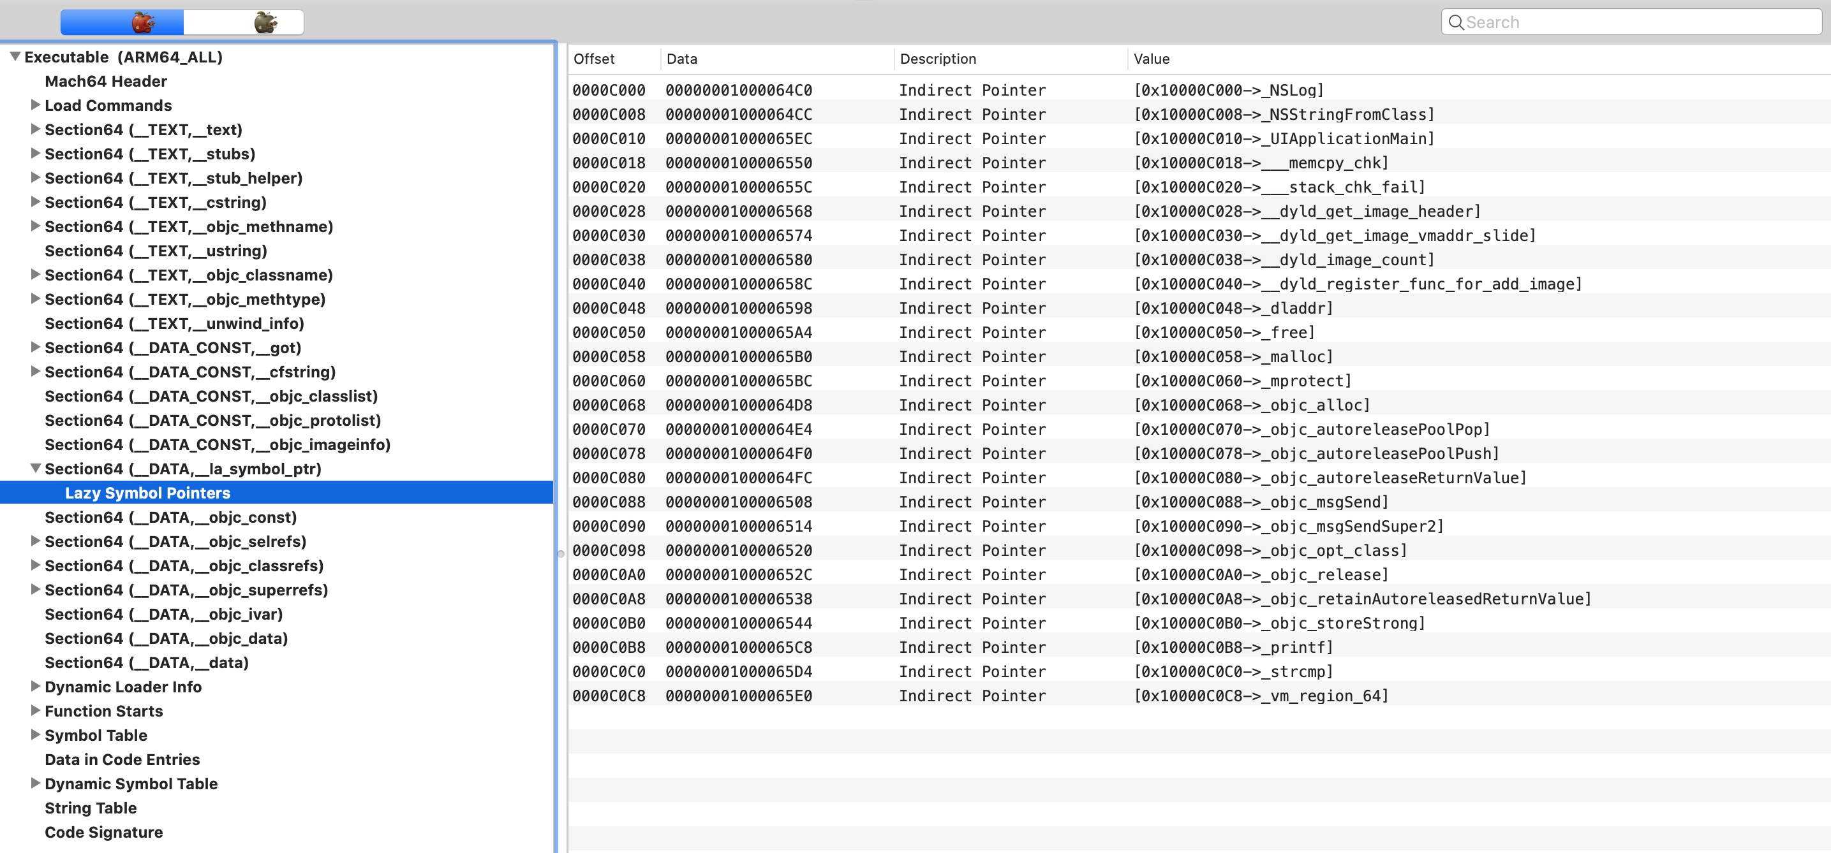The image size is (1831, 853).
Task: Select Section64 (__DATA,__data)
Action: pyautogui.click(x=147, y=662)
